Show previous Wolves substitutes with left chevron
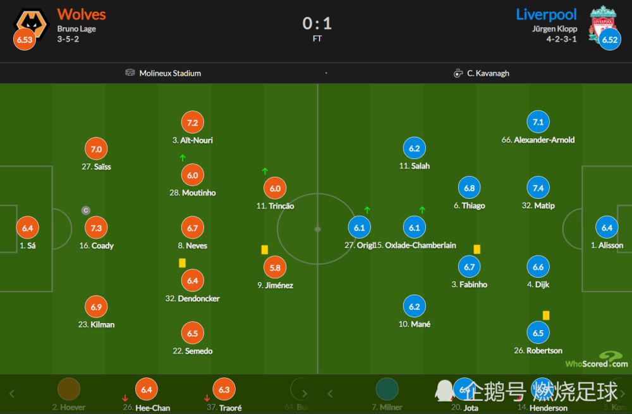Viewport: 632px width, 414px height. coord(11,393)
